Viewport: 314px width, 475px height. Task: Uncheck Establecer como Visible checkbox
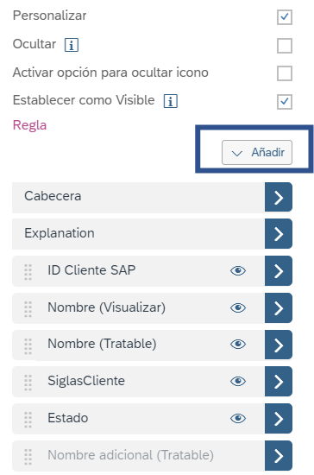[285, 102]
